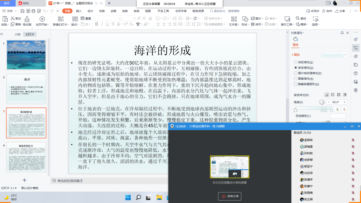Add a gradient stop with plus icon
Image resolution: width=361 pixels, height=203 pixels.
coord(338,109)
